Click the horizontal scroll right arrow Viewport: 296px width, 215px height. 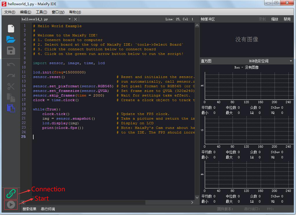[x=192, y=202]
